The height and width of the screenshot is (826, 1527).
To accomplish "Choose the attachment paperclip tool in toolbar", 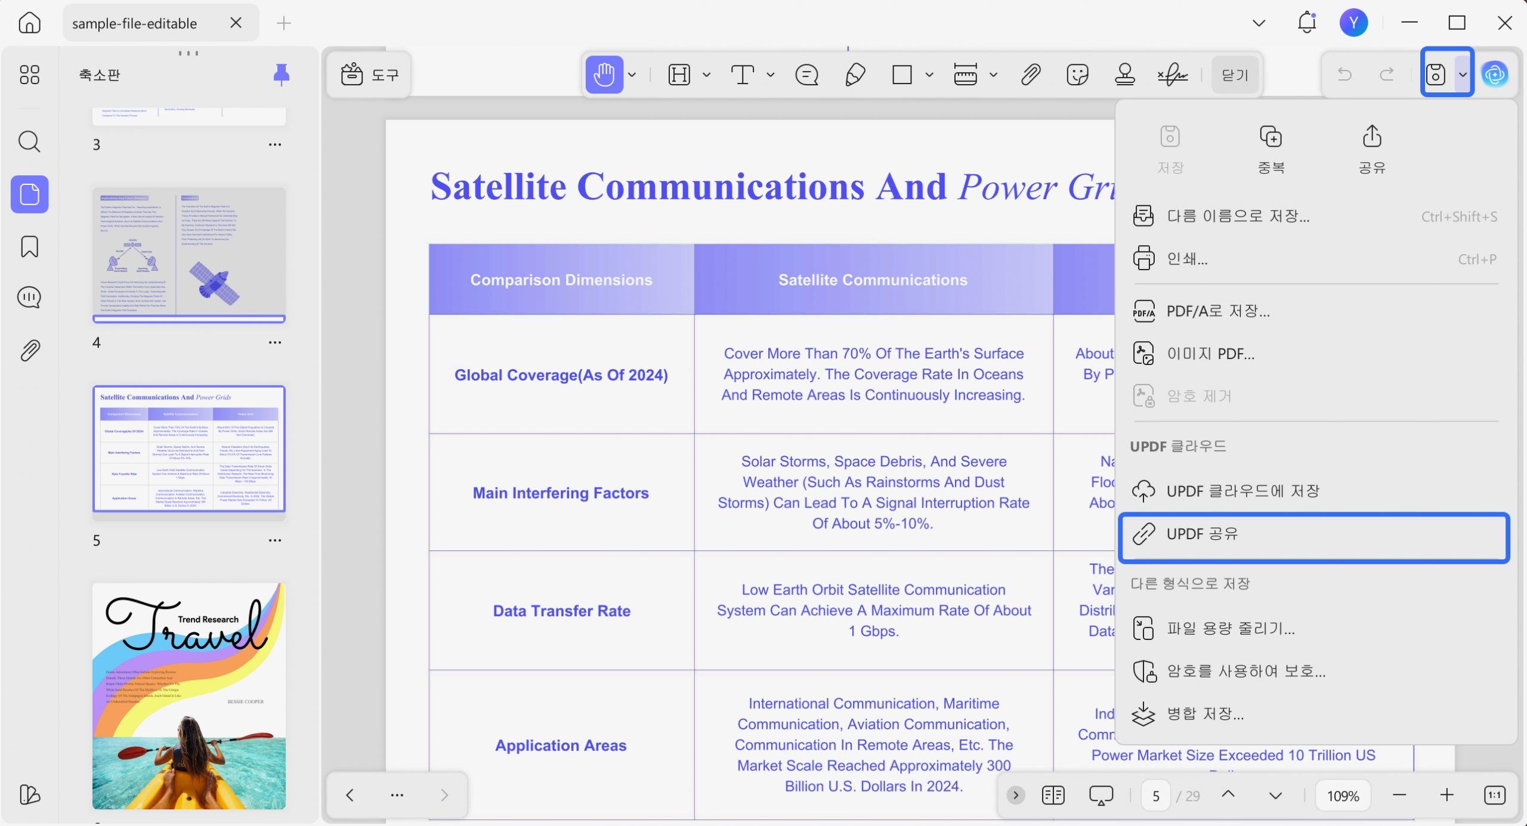I will [x=1030, y=75].
